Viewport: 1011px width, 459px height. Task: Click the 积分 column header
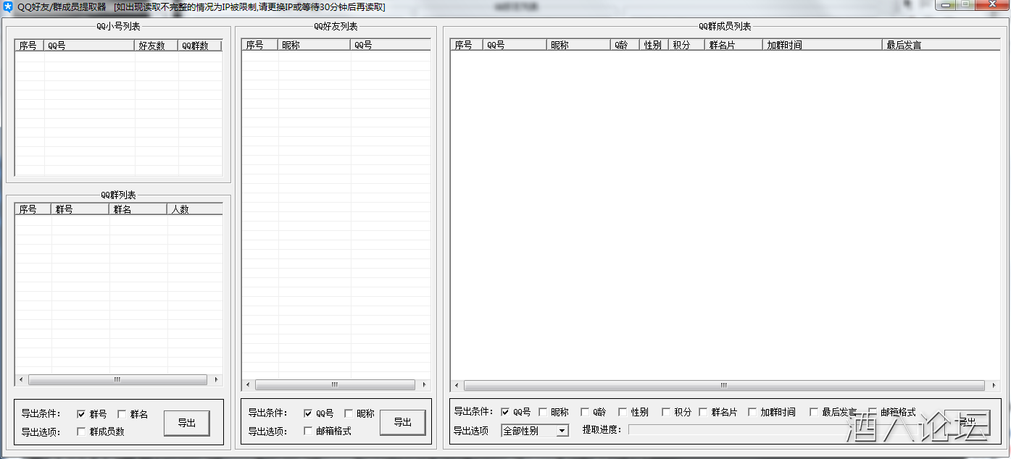686,45
